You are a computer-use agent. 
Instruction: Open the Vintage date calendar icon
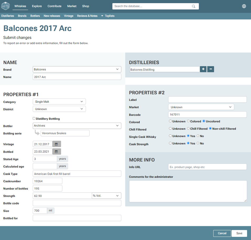pyautogui.click(x=57, y=144)
